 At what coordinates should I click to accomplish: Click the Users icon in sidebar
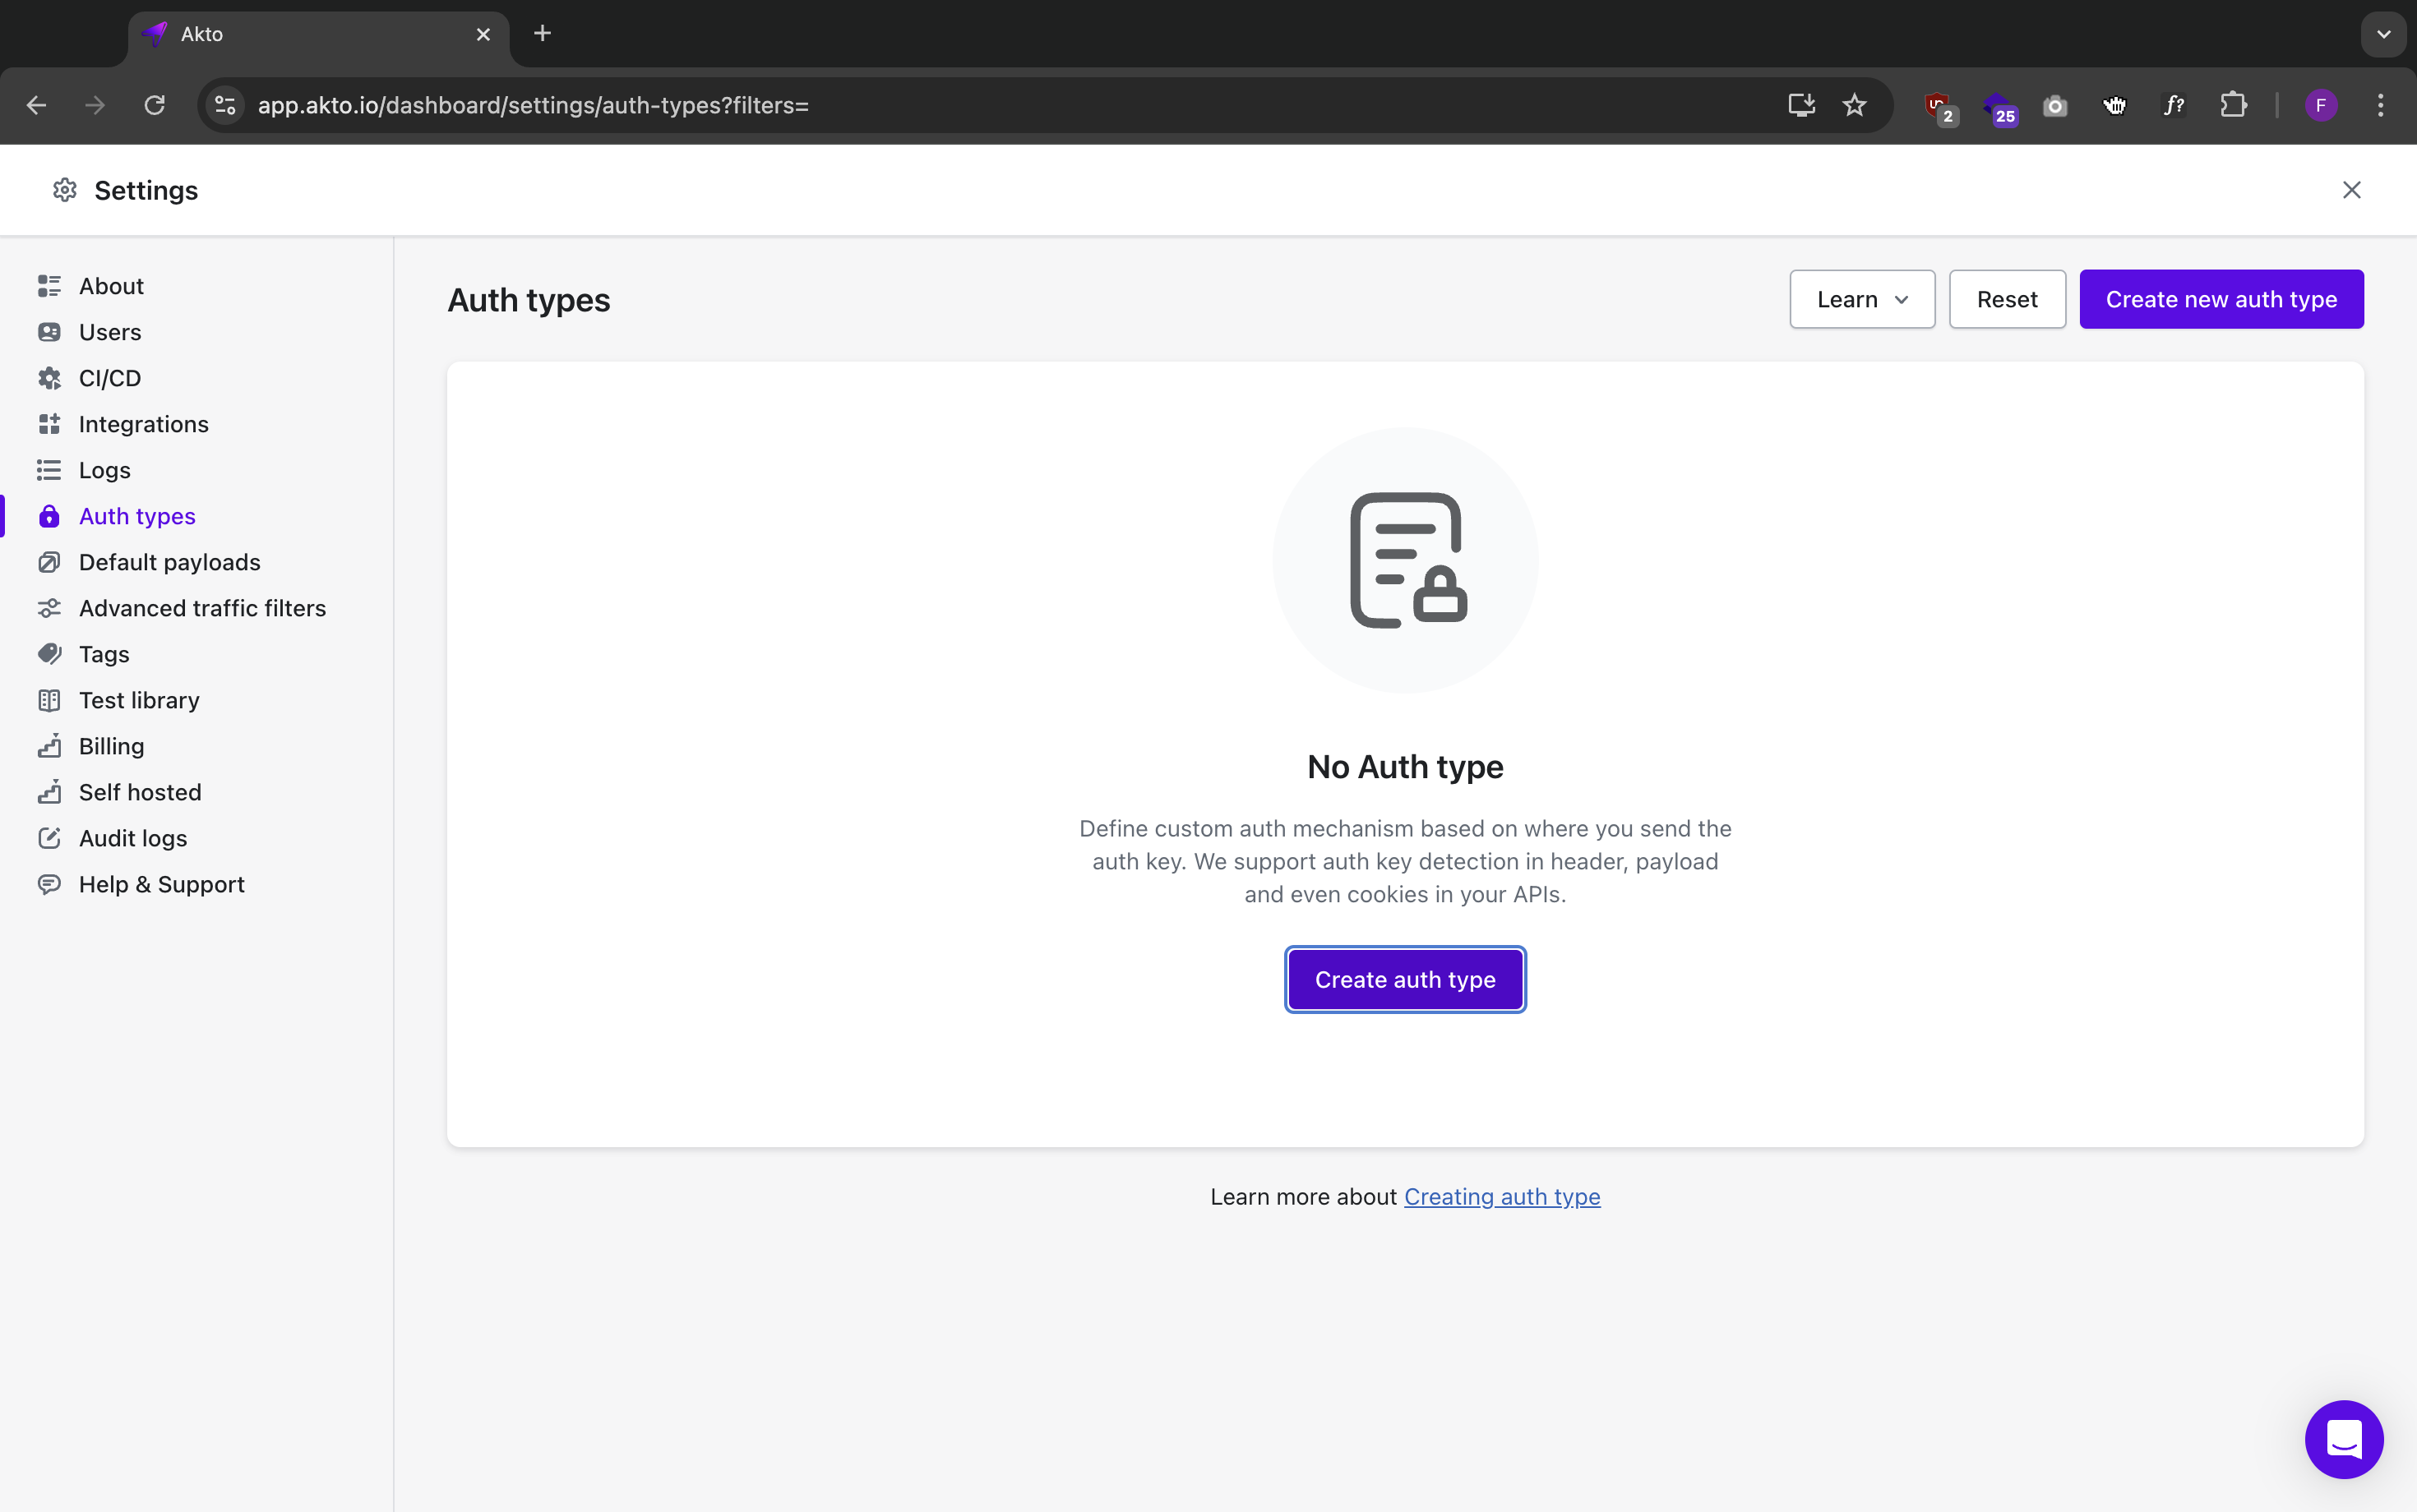tap(49, 332)
